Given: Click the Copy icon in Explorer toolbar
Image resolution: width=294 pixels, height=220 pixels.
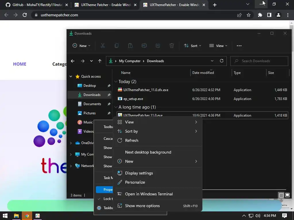Looking at the screenshot, I should (x=117, y=46).
